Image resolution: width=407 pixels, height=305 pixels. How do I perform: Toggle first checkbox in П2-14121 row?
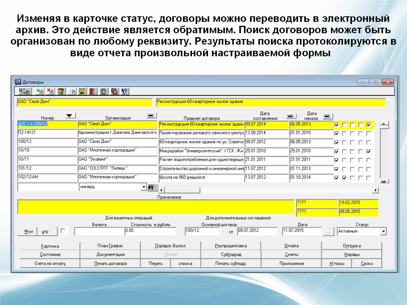[x=337, y=134]
